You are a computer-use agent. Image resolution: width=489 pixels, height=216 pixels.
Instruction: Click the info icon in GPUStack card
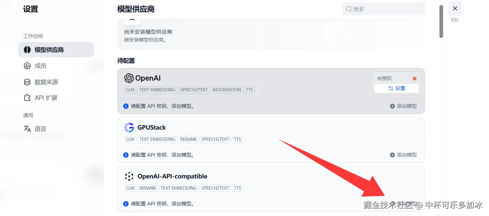pos(126,155)
